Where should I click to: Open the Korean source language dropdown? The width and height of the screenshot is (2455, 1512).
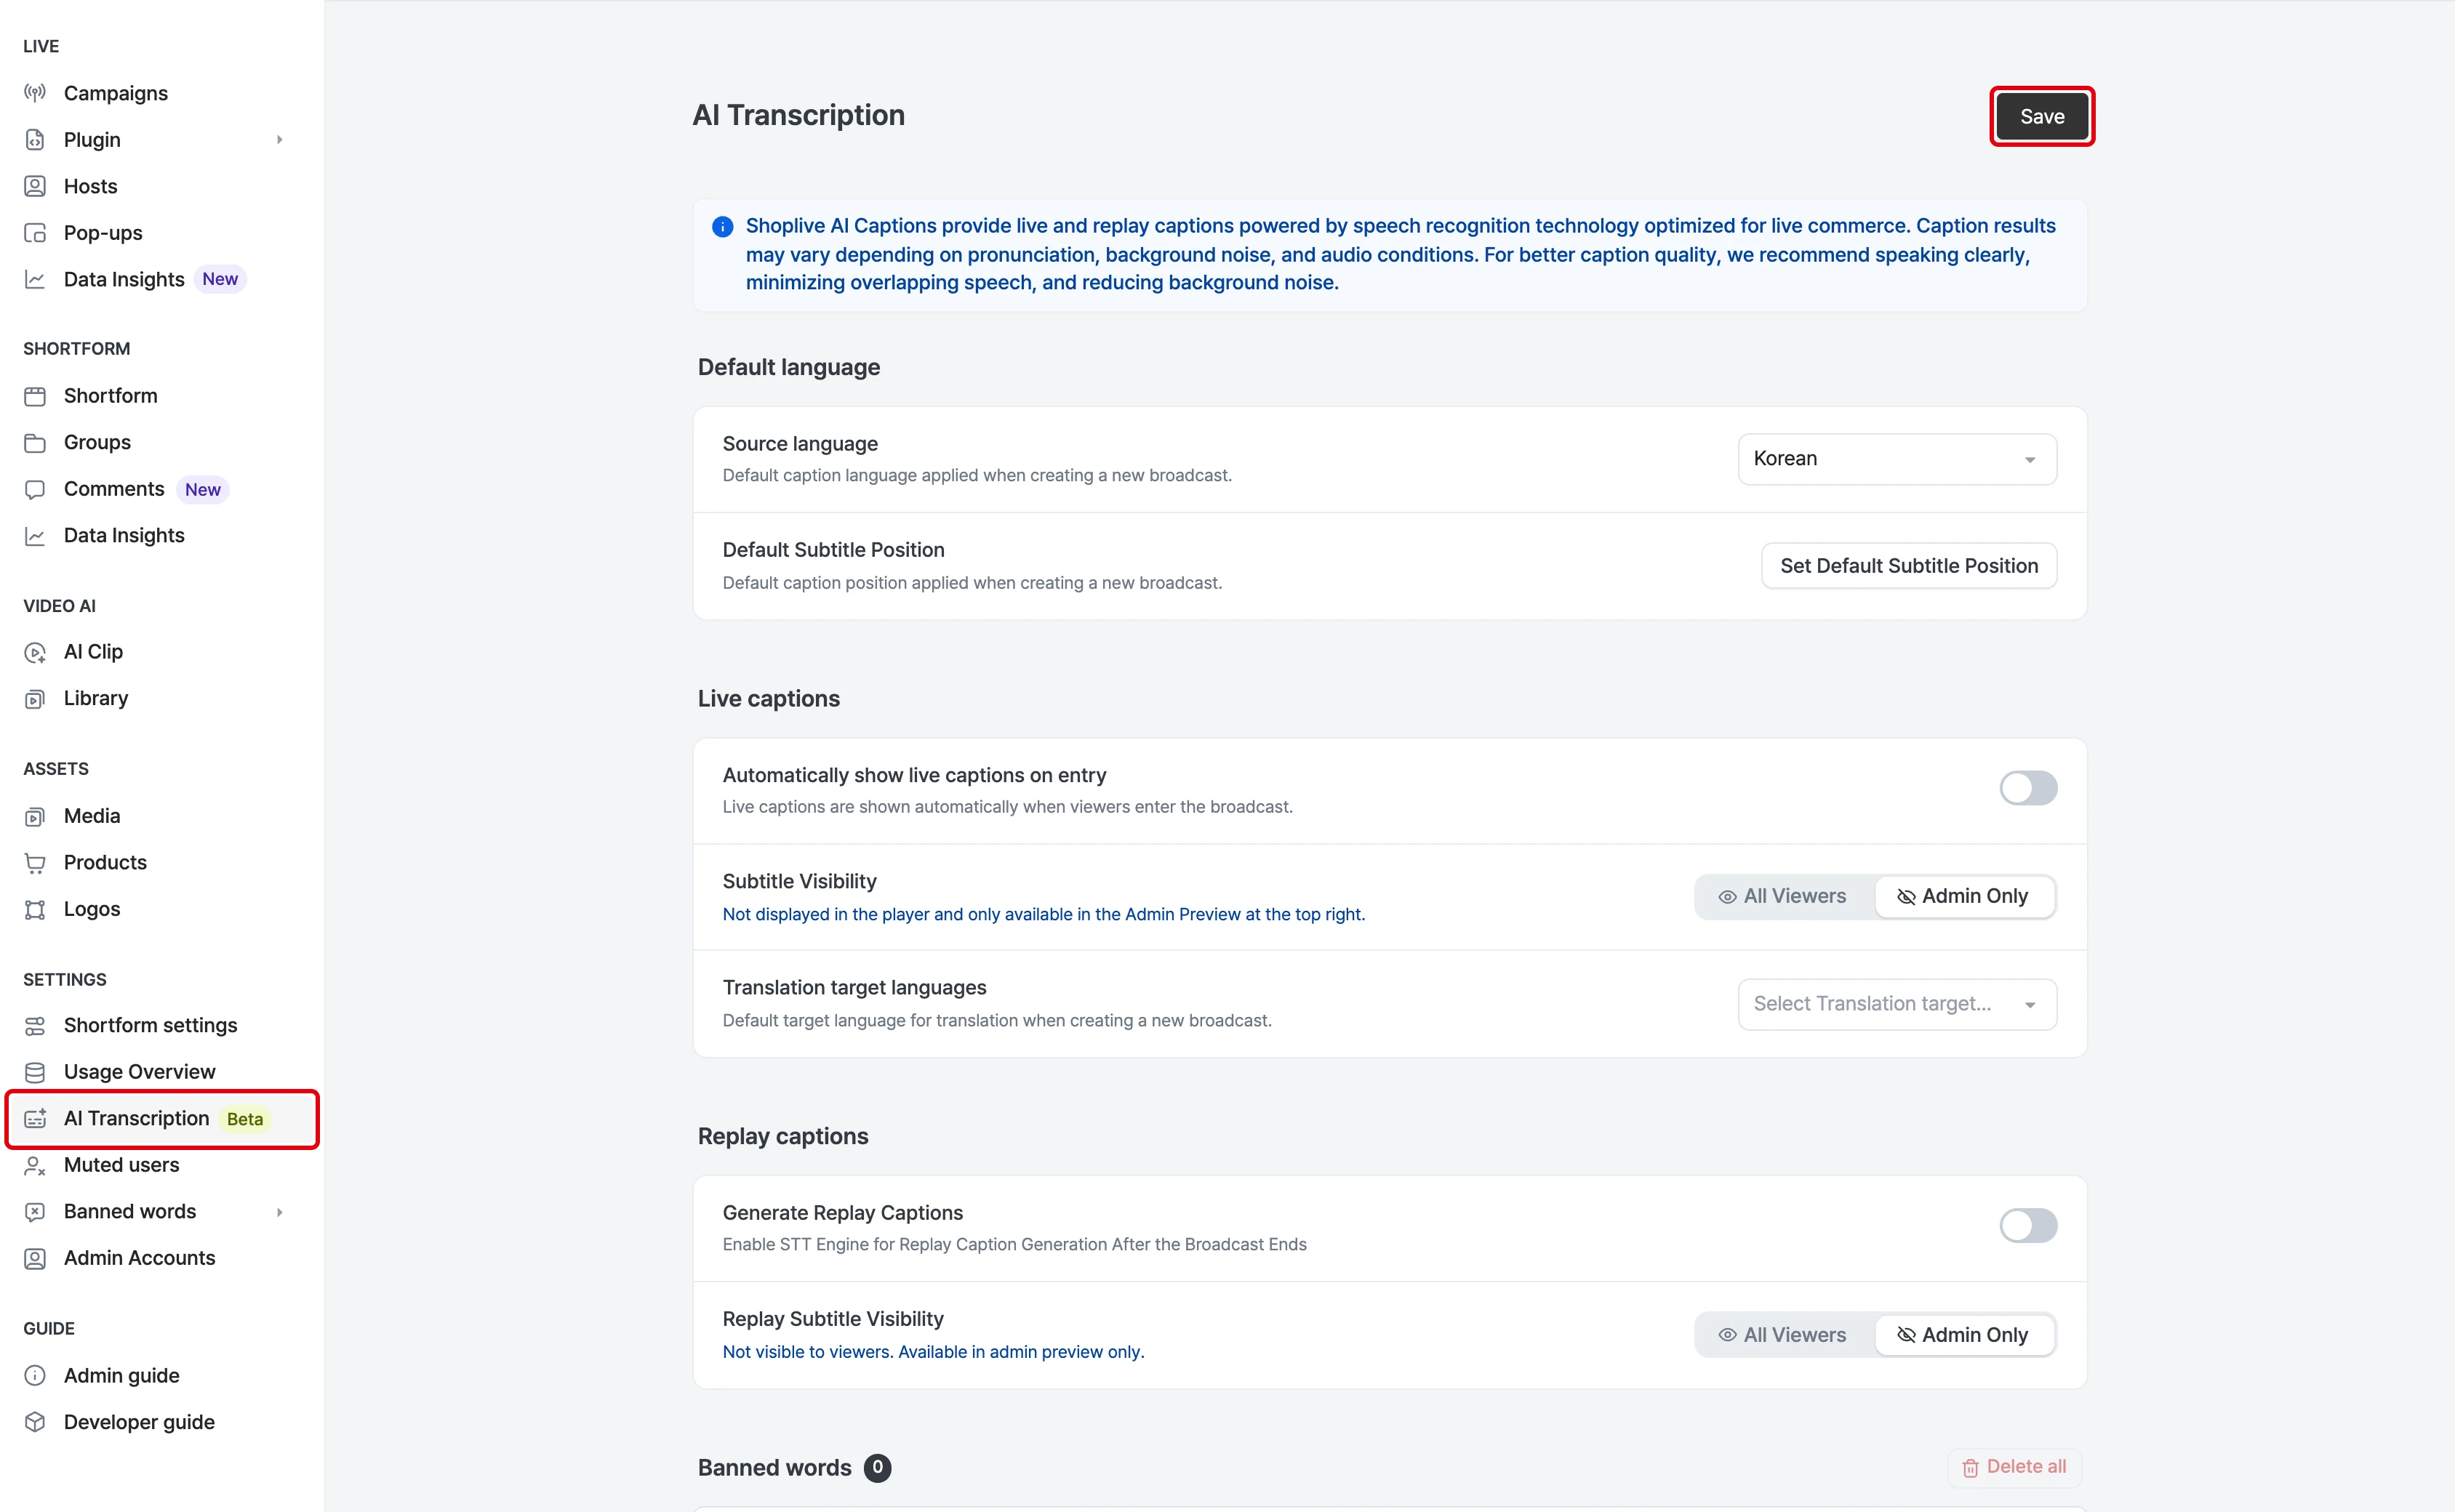(x=1897, y=459)
